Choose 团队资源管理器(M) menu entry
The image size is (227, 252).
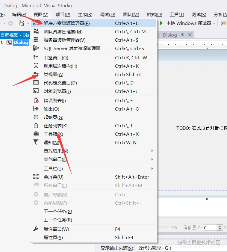click(94, 32)
